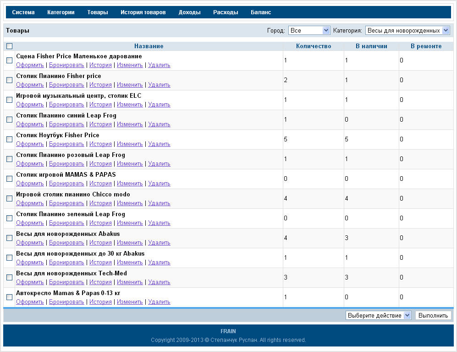Check the Сцена Fisher Price Маленькое дарование row

(x=9, y=60)
